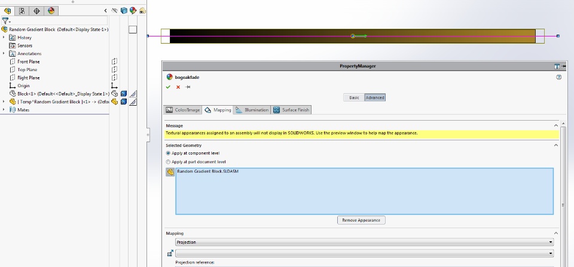Expand the History tree node
Viewport: 574px width, 267px height.
4,37
